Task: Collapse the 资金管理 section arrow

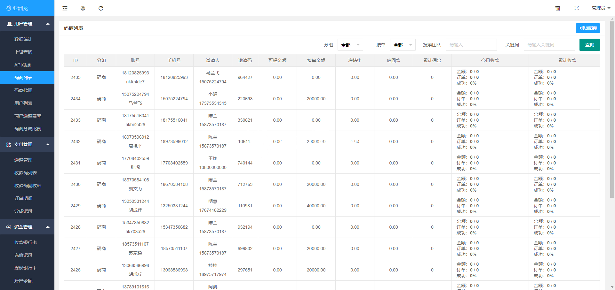Action: (48, 227)
